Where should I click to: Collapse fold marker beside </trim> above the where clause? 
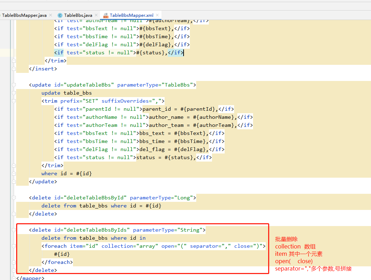click(x=14, y=165)
